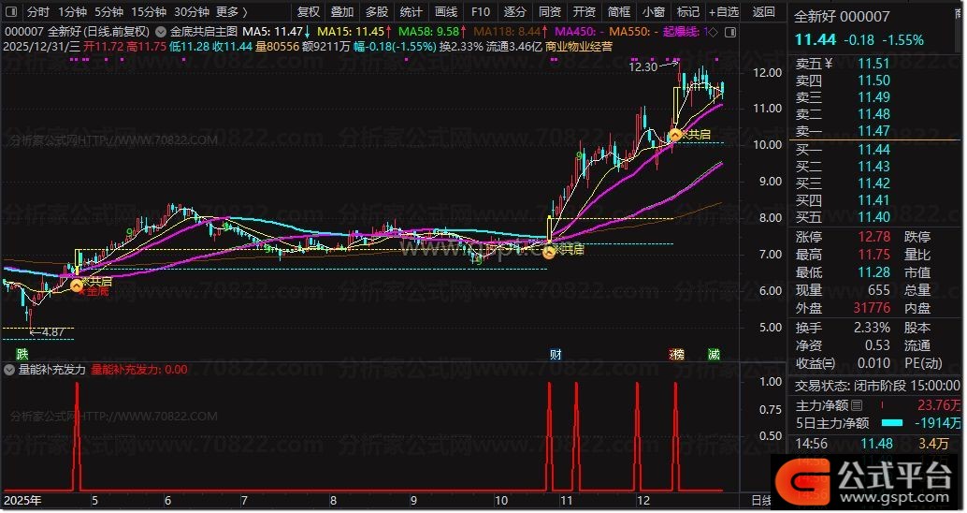Screen dimensions: 967x513
Task: Collapse the 量能补充发力 indicator panel arrow
Action: point(9,370)
